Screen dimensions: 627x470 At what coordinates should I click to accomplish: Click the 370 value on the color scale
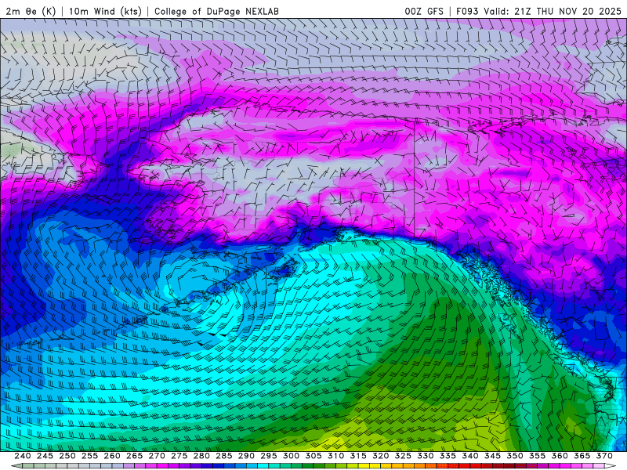(604, 456)
